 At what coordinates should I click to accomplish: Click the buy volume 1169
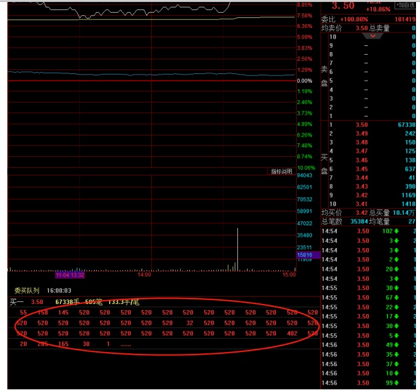click(408, 195)
